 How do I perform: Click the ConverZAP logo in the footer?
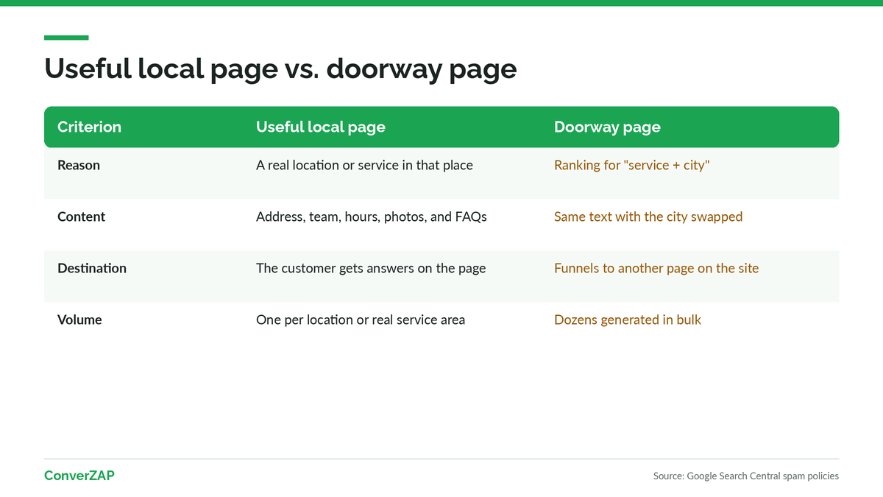click(x=79, y=476)
